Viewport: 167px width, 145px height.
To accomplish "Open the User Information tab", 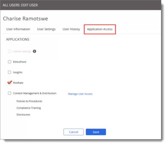I will [x=18, y=29].
